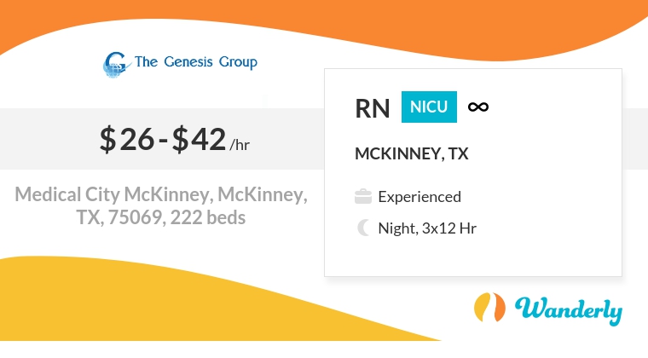The image size is (648, 358).
Task: Click the Experienced label
Action: [x=419, y=197]
